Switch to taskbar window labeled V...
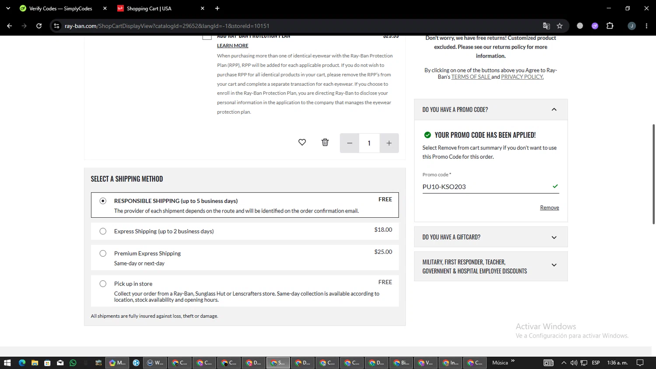Viewport: 656px width, 369px height. pos(426,363)
